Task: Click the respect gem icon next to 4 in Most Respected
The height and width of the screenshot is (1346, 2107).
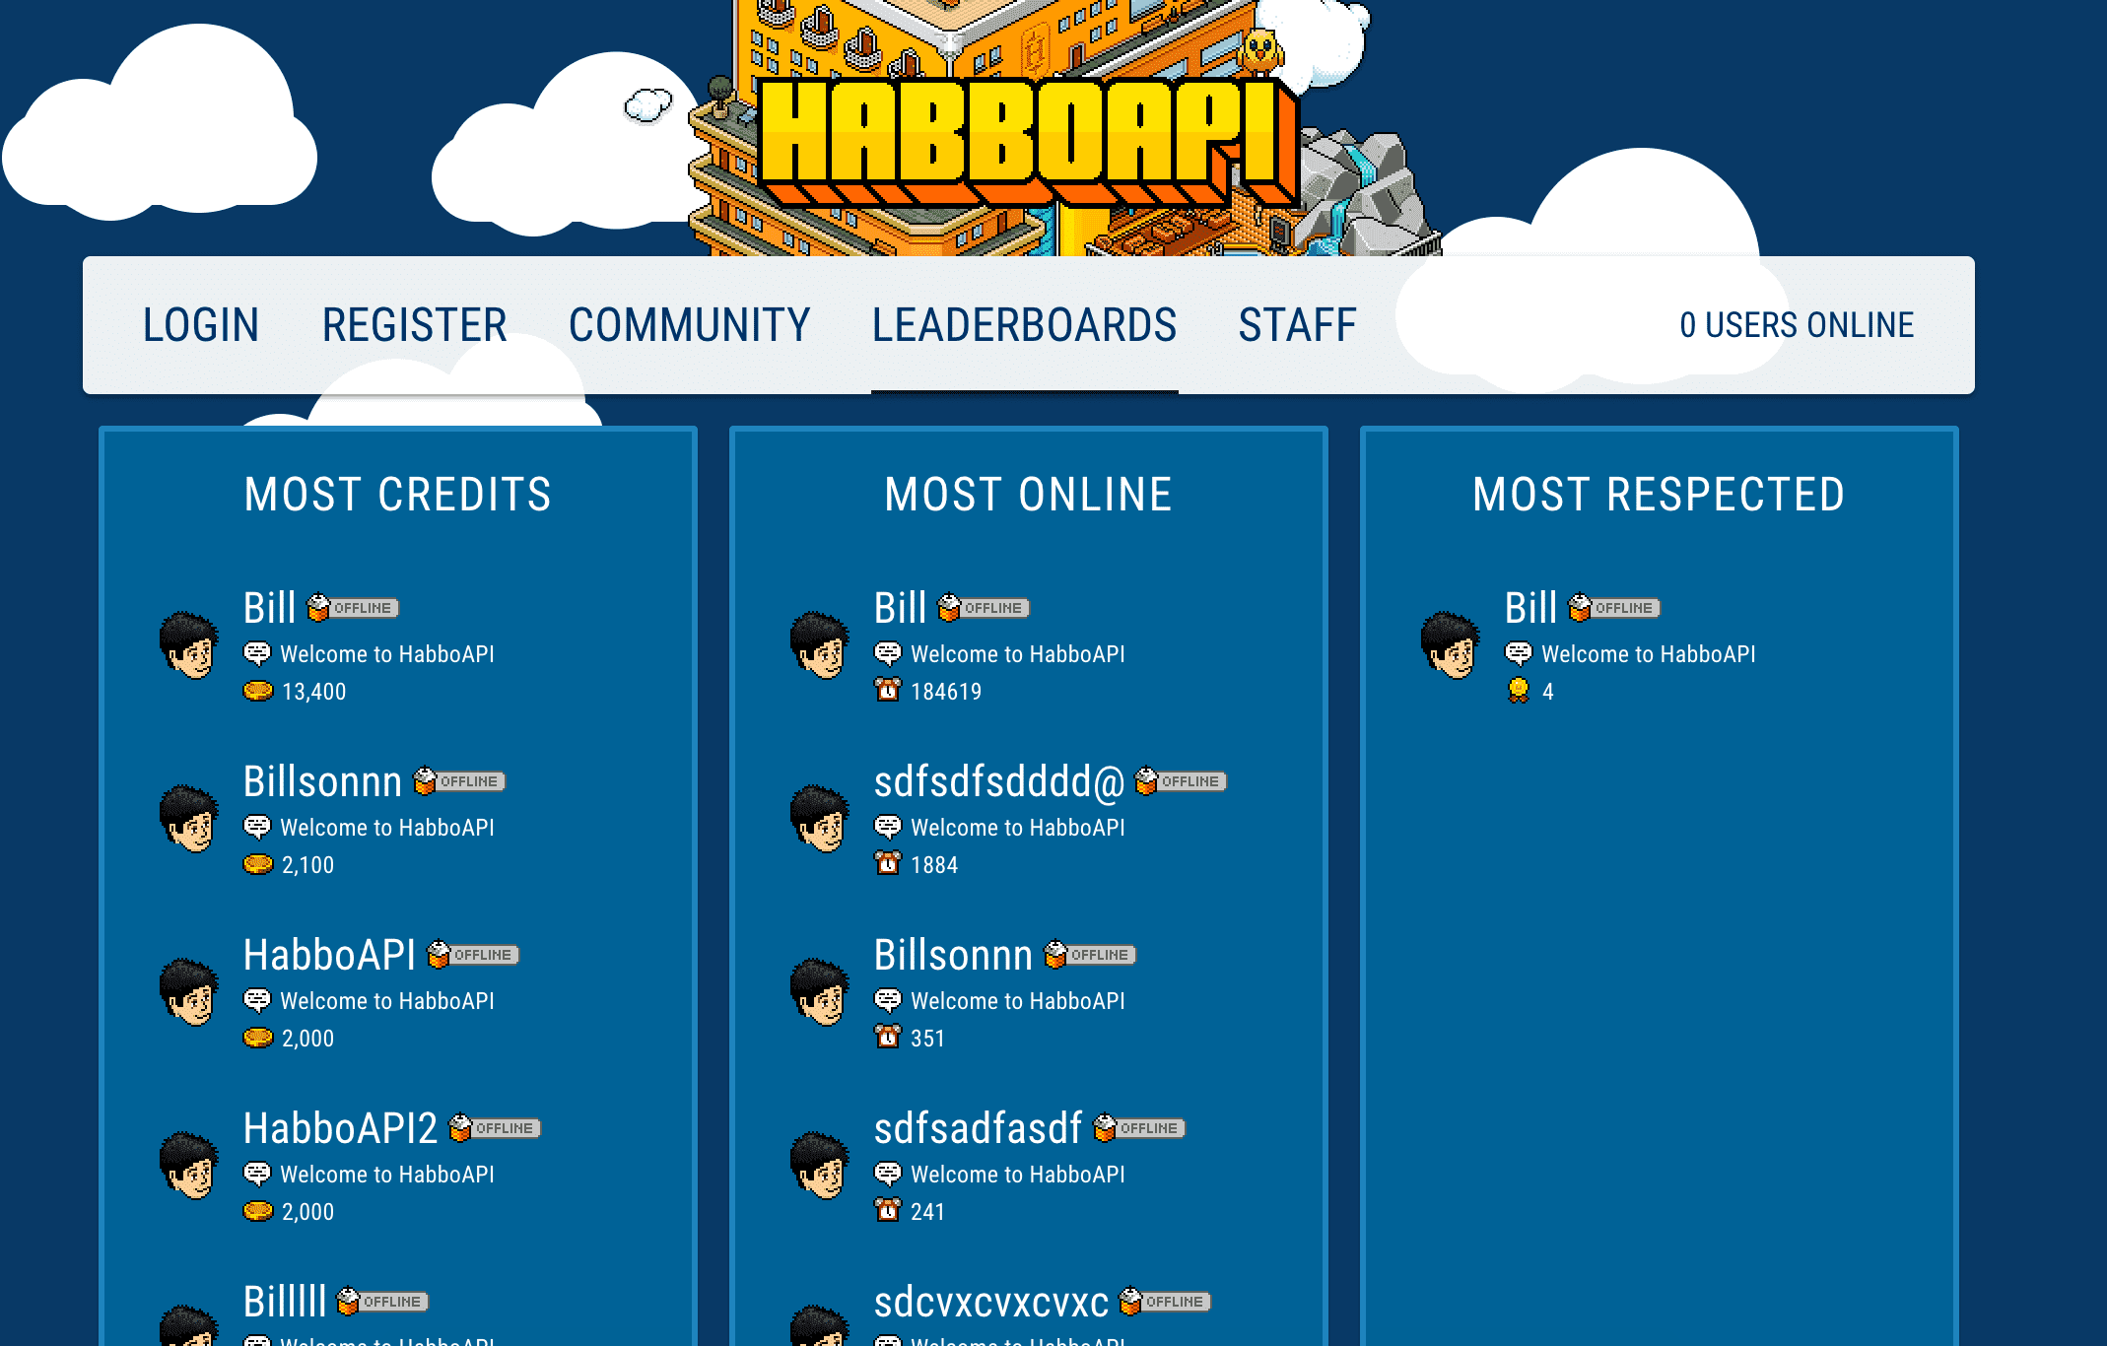Action: (x=1518, y=692)
